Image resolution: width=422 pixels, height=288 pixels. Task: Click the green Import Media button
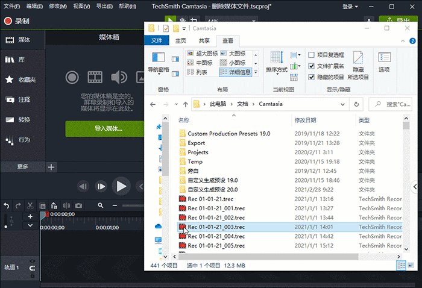[x=105, y=129]
